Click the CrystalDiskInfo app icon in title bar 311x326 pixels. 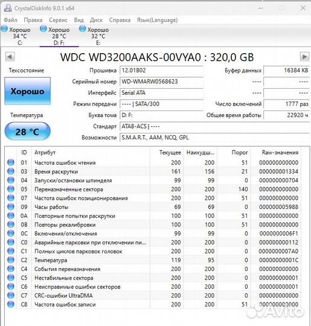tap(8, 8)
